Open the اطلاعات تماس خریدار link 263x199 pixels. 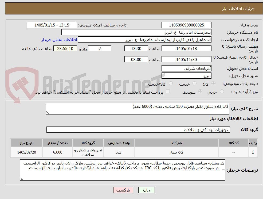pos(59,40)
